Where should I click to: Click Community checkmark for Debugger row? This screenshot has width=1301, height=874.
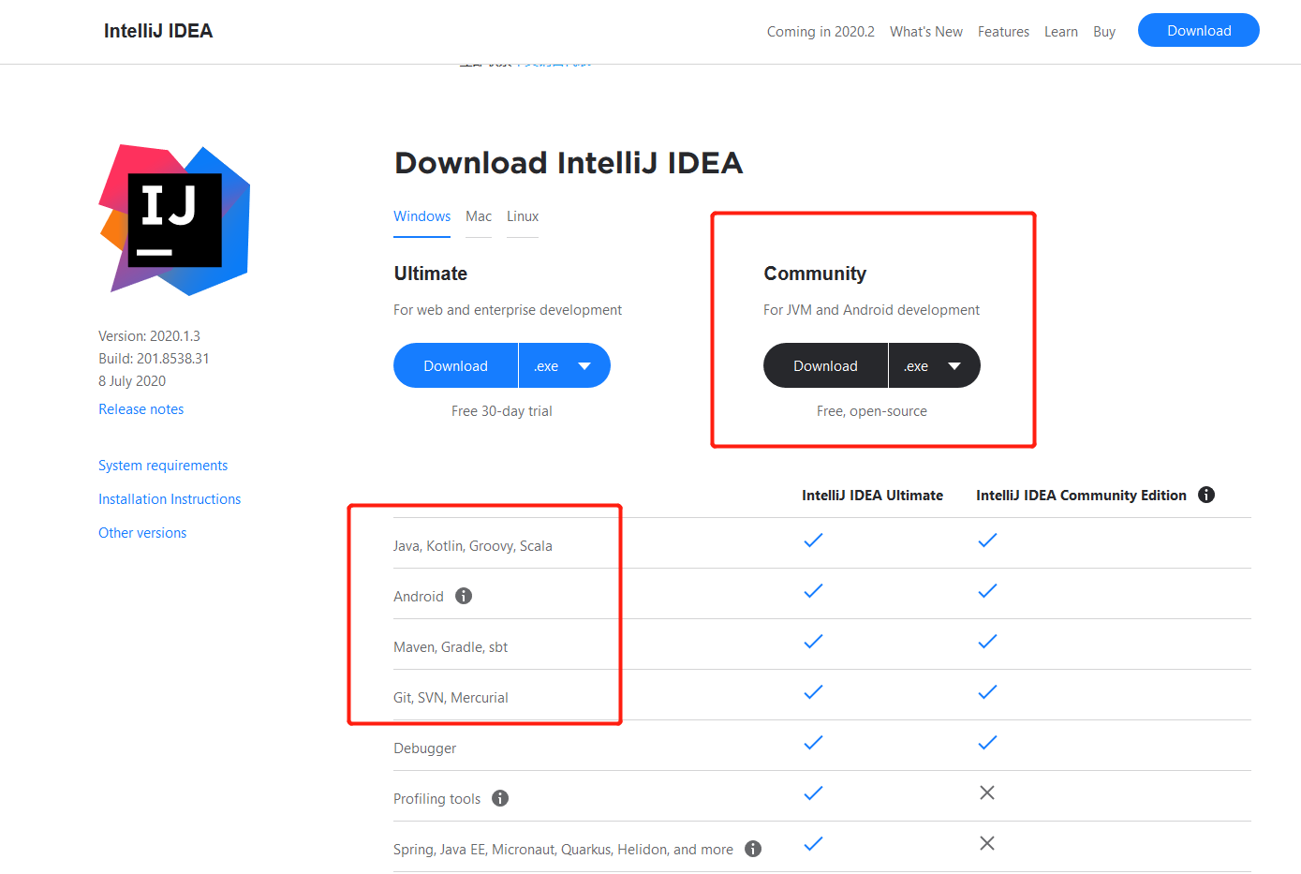(x=987, y=743)
